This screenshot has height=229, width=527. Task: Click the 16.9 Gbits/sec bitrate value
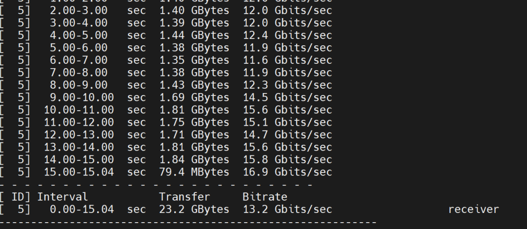[287, 172]
